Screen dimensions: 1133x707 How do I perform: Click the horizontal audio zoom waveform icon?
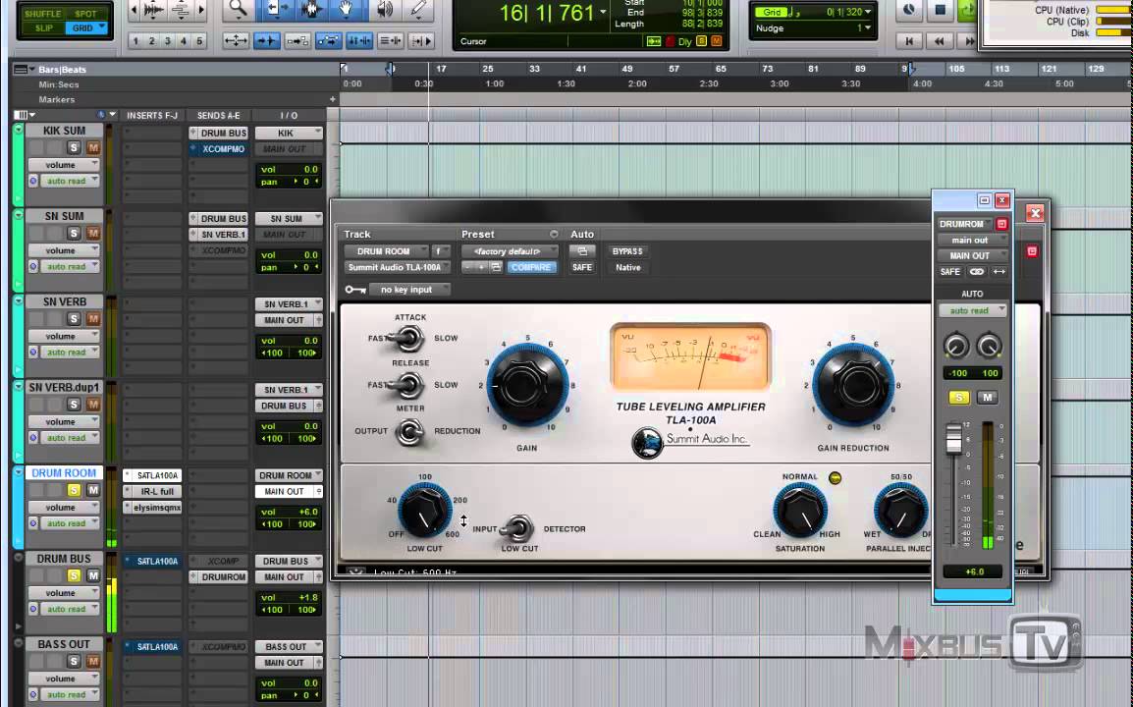154,10
